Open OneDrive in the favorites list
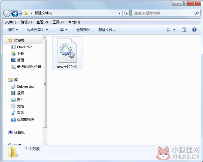This screenshot has height=162, width=203. click(x=25, y=47)
